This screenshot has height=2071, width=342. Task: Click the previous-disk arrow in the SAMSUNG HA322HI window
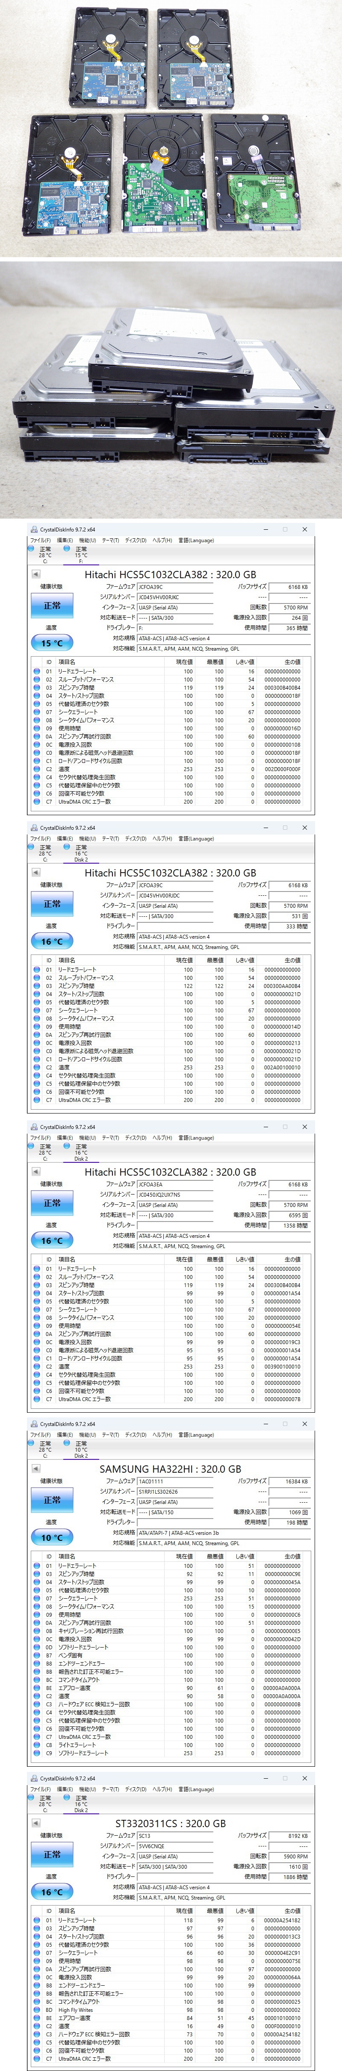pos(35,1468)
